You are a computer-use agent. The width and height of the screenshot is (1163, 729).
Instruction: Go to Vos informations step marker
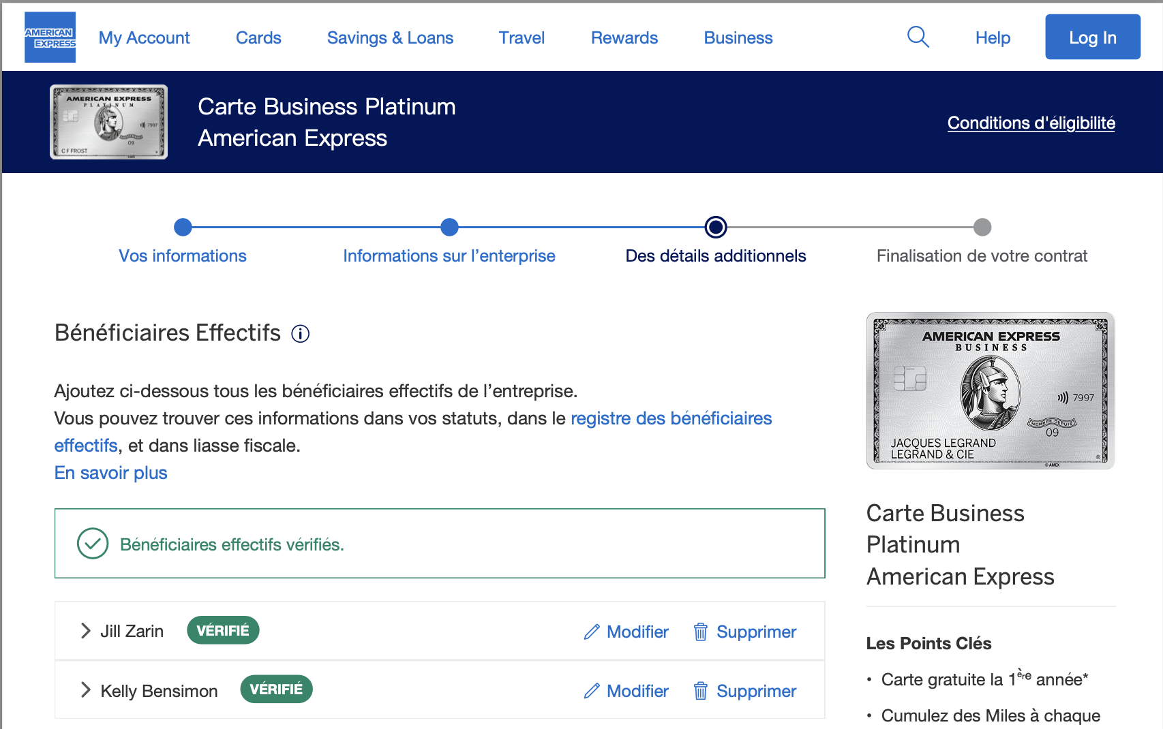(x=183, y=227)
